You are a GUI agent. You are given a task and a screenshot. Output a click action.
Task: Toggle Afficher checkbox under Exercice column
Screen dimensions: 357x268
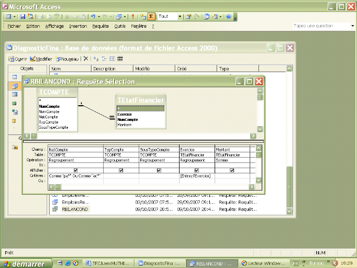click(197, 171)
